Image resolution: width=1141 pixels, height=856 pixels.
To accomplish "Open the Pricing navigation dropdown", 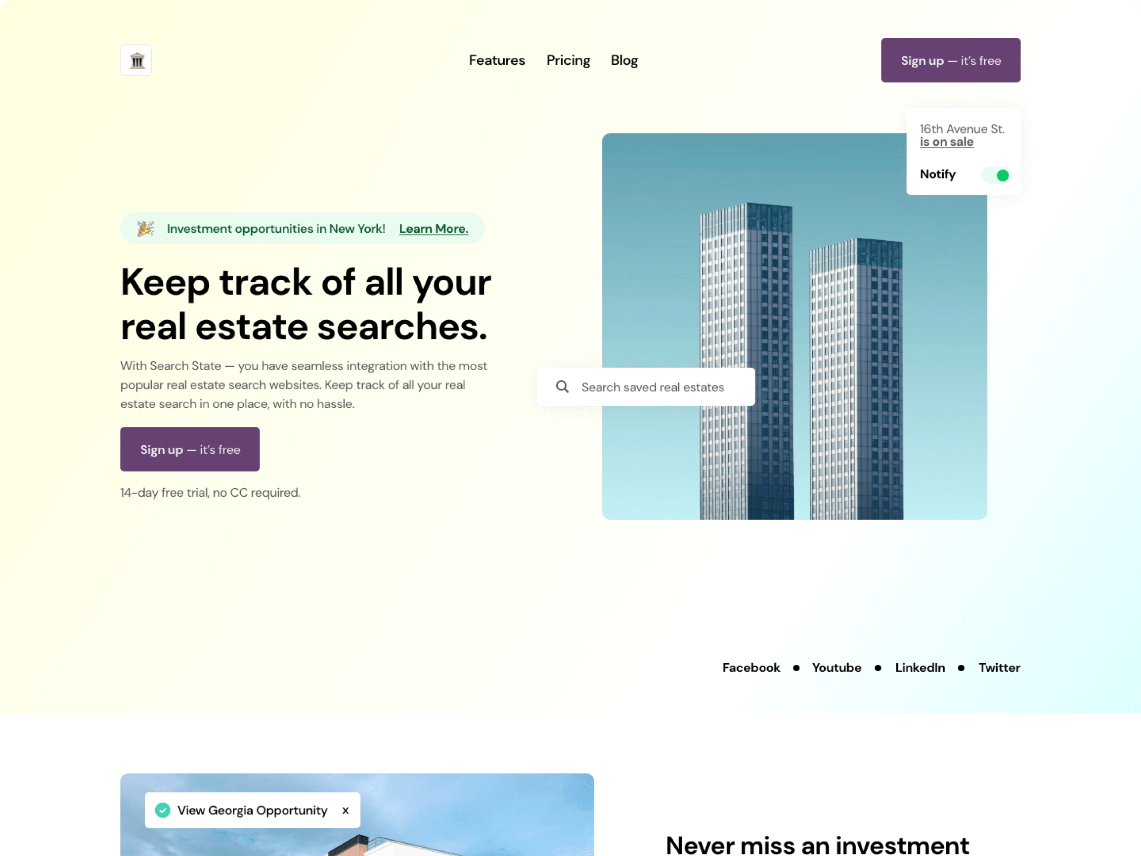I will 568,60.
